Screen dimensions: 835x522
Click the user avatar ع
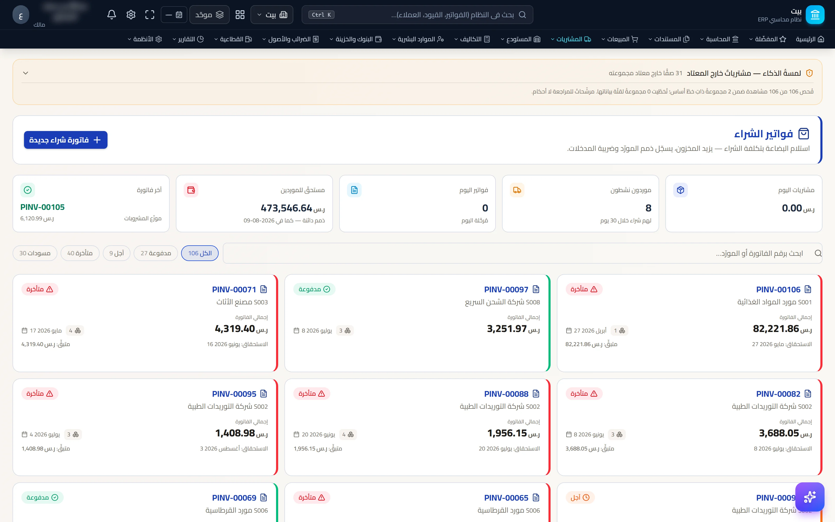21,15
